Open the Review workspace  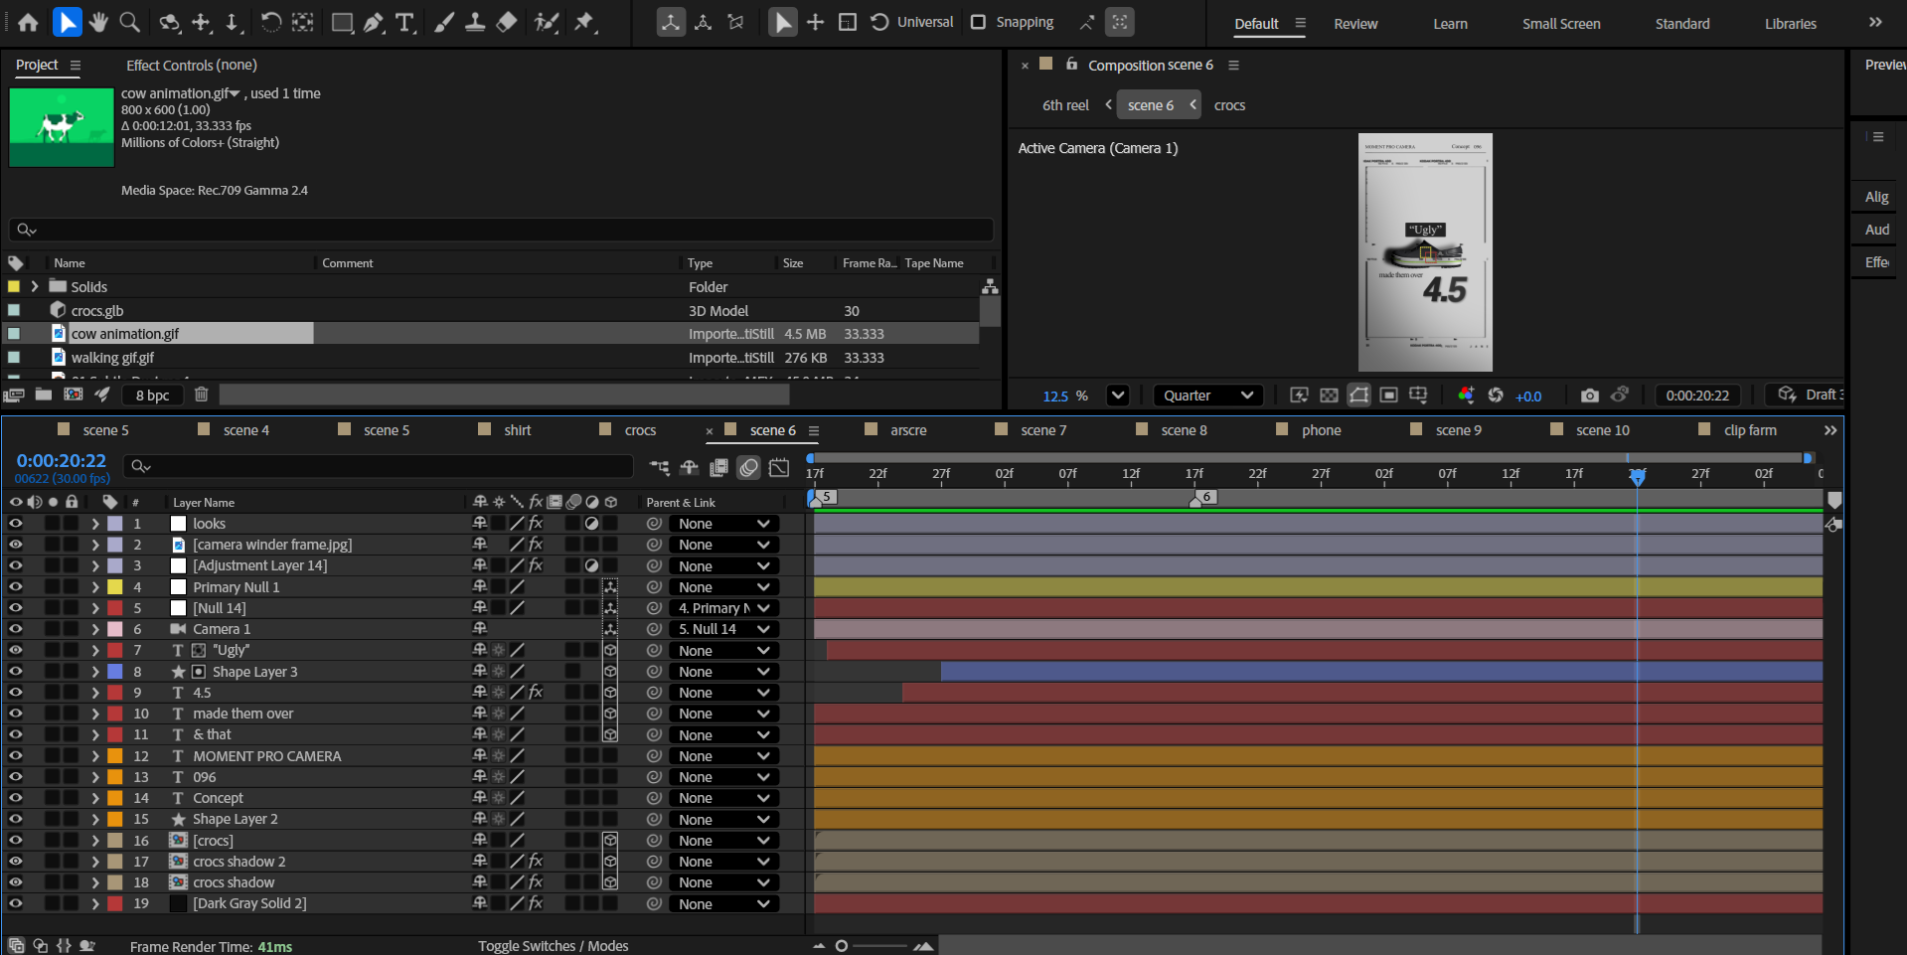pos(1355,24)
